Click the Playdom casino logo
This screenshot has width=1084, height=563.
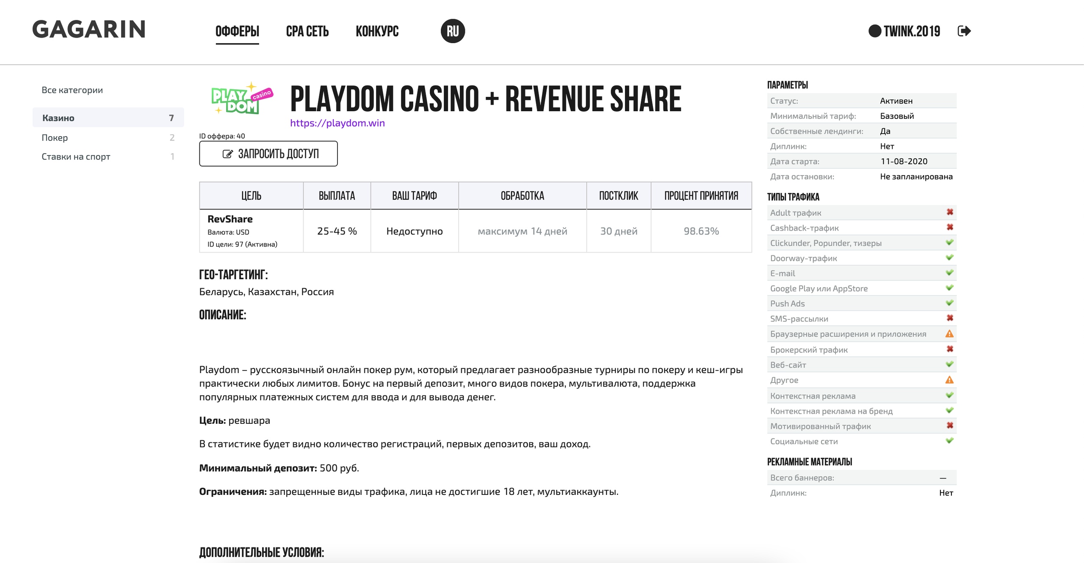[242, 98]
